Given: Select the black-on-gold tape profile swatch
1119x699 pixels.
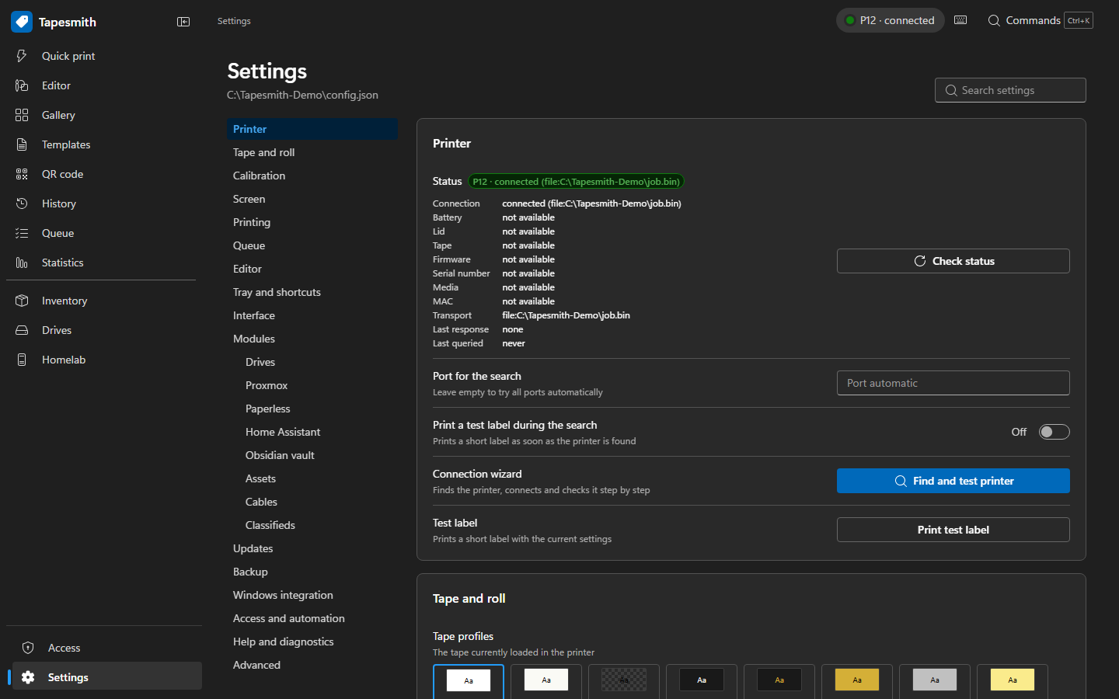Looking at the screenshot, I should [x=857, y=680].
